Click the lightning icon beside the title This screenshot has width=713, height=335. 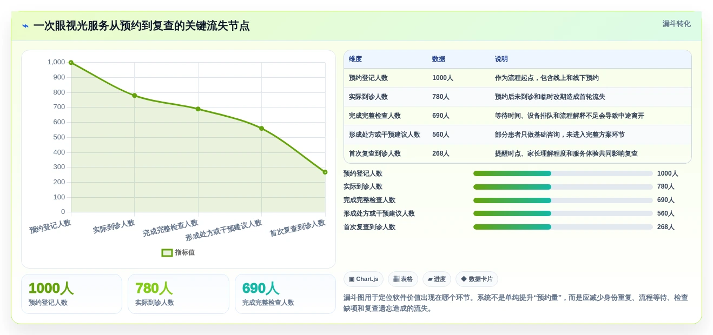pyautogui.click(x=25, y=26)
